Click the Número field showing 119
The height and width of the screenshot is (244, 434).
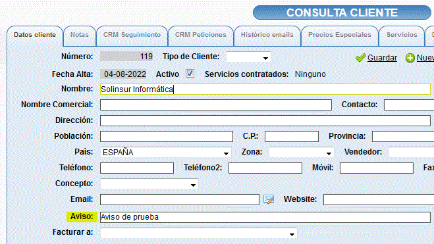126,57
